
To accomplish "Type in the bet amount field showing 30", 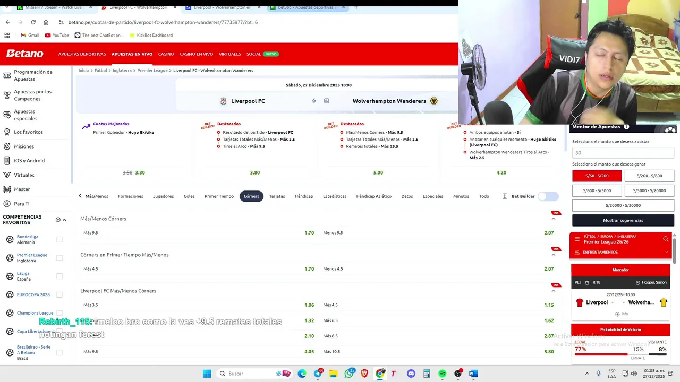I will 623,153.
